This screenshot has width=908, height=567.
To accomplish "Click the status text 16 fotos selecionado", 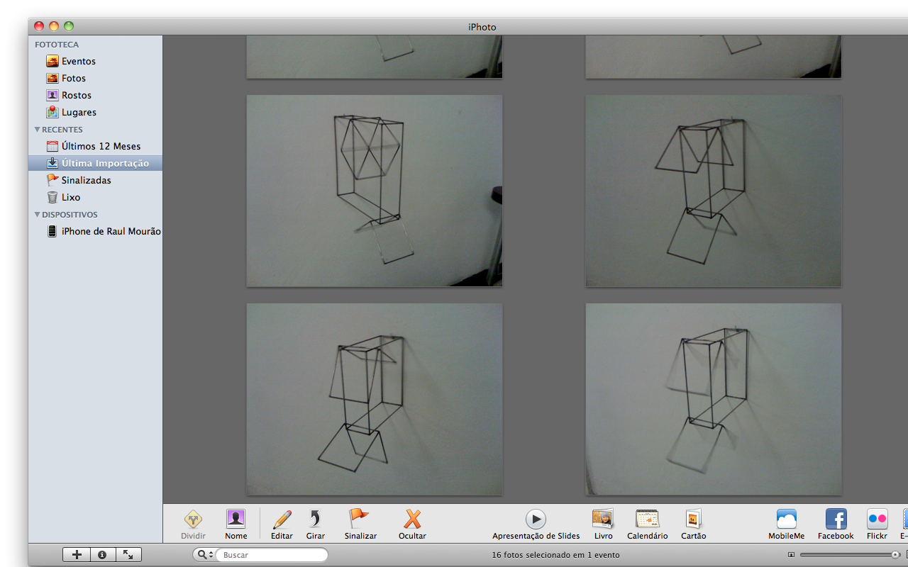I will pos(555,555).
